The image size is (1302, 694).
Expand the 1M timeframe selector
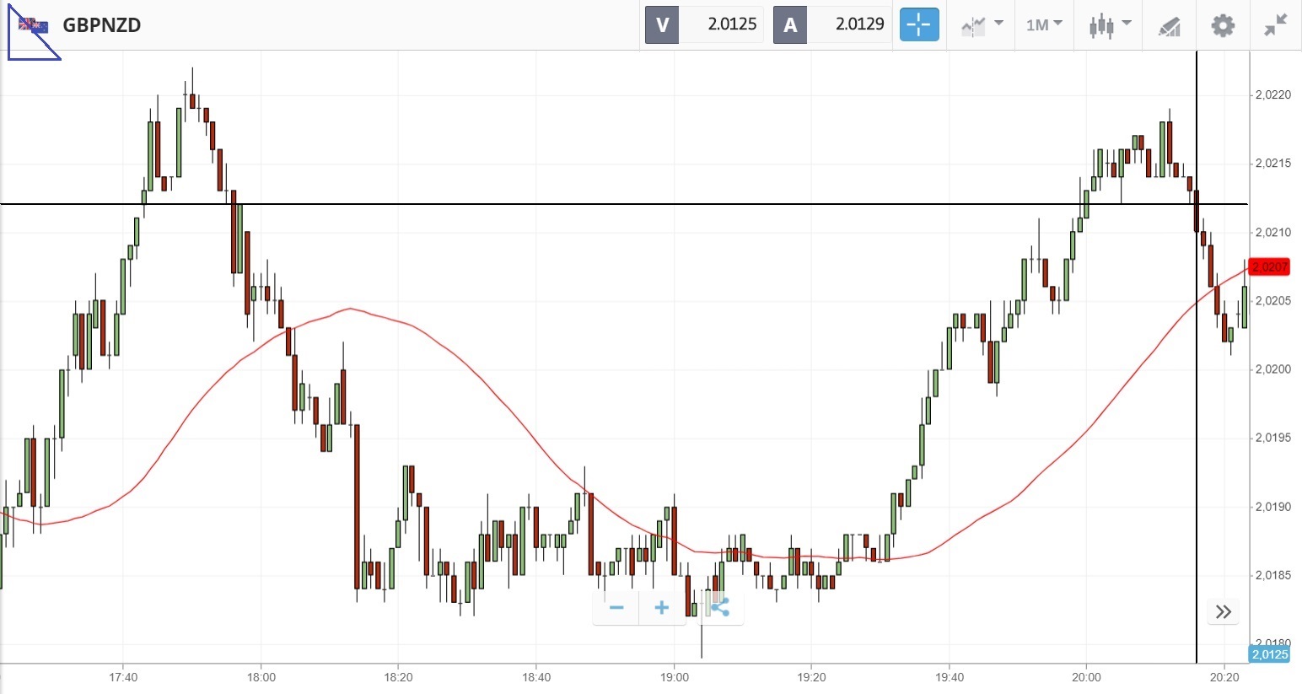[1043, 24]
